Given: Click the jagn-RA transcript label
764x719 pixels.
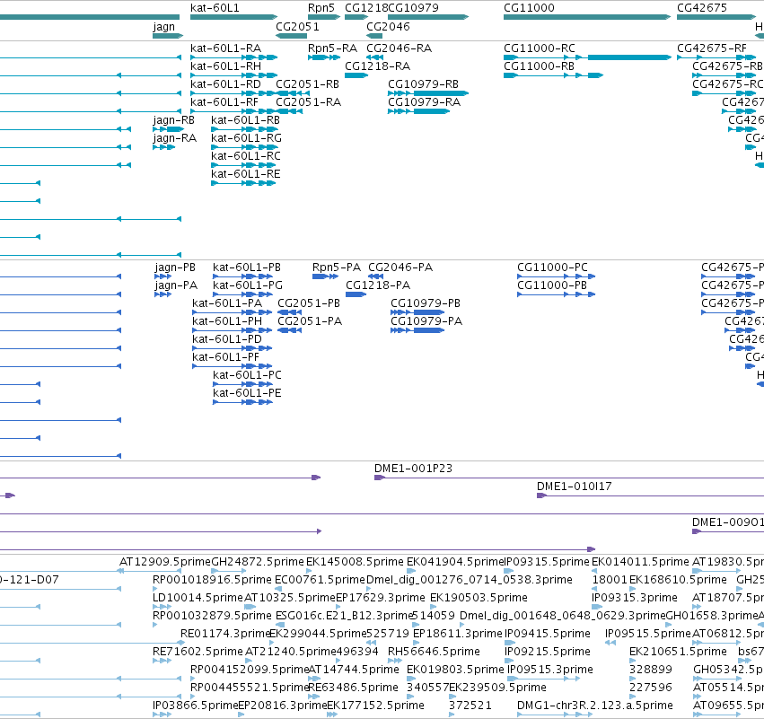Looking at the screenshot, I should [x=174, y=138].
